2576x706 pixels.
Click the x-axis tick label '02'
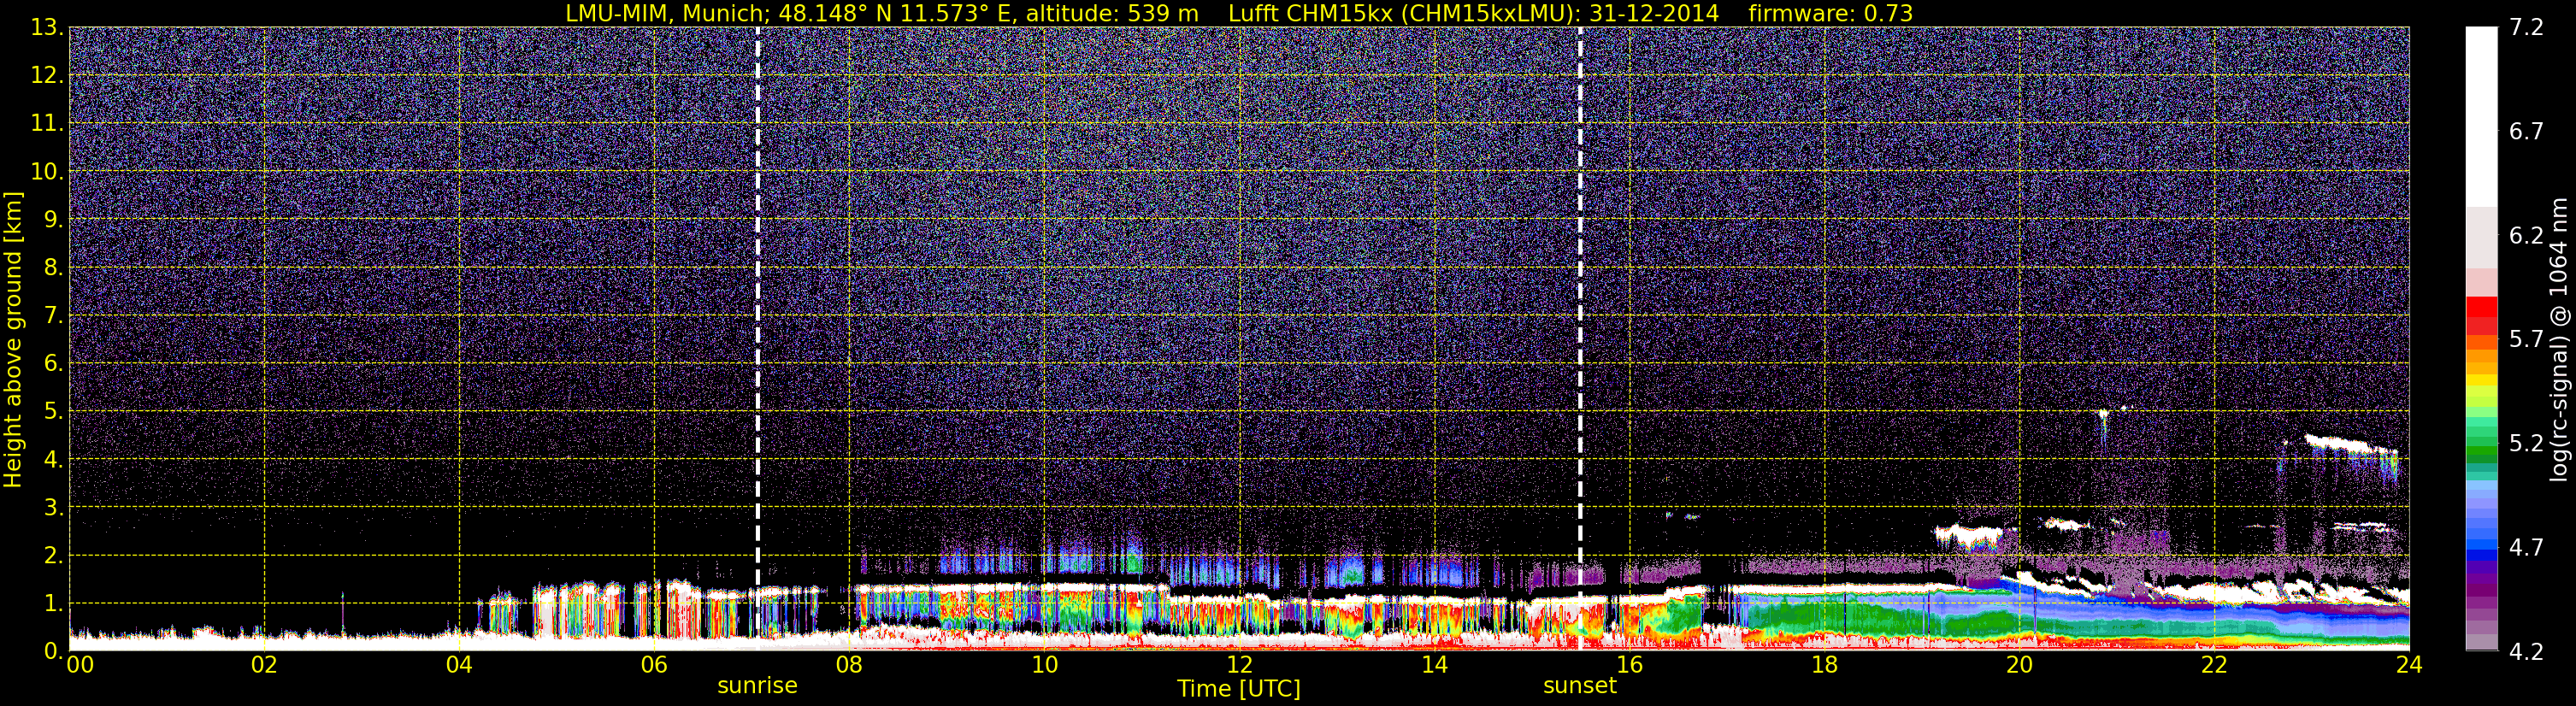tap(264, 665)
